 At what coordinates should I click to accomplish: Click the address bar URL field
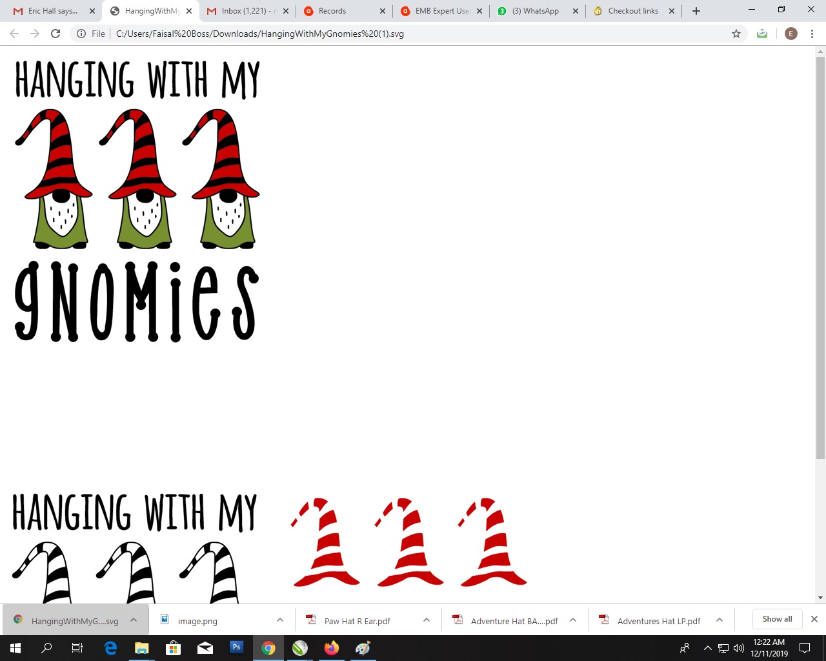coord(413,34)
